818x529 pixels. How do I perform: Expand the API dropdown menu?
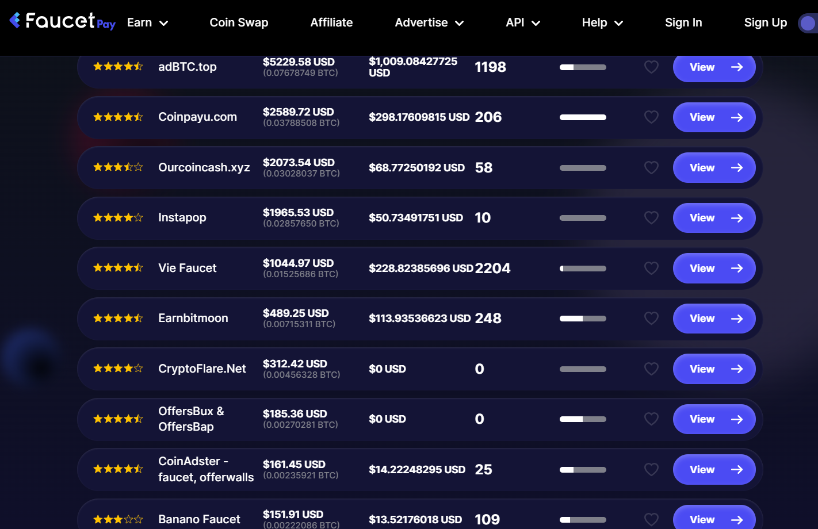[523, 22]
